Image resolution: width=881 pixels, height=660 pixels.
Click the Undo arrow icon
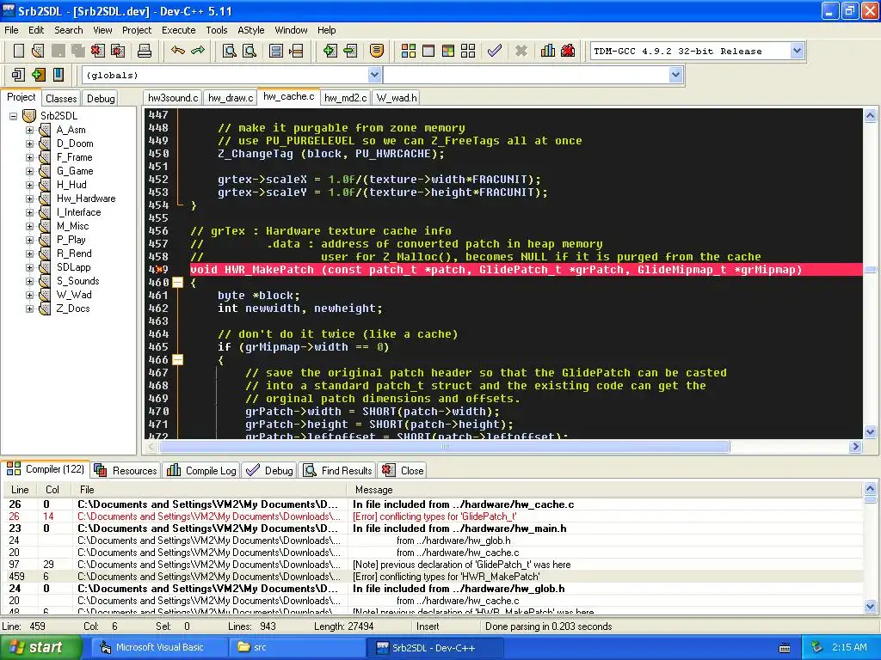pos(178,51)
